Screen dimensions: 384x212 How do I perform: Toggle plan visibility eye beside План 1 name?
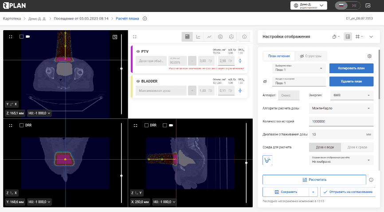click(265, 82)
